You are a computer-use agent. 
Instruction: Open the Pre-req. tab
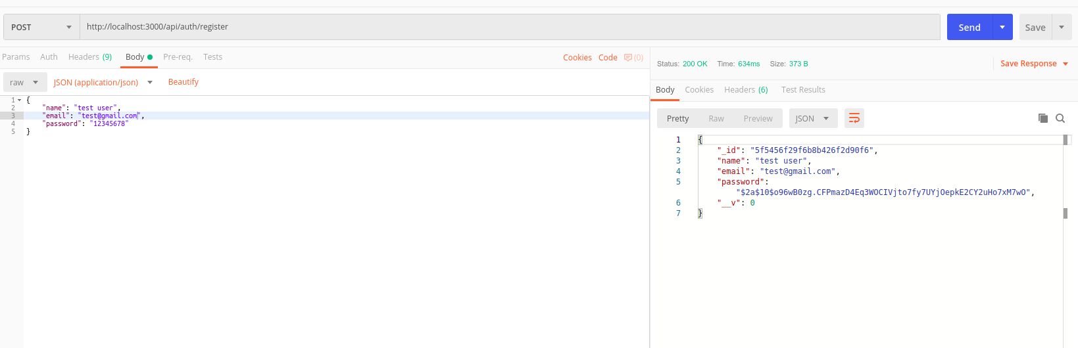click(178, 57)
